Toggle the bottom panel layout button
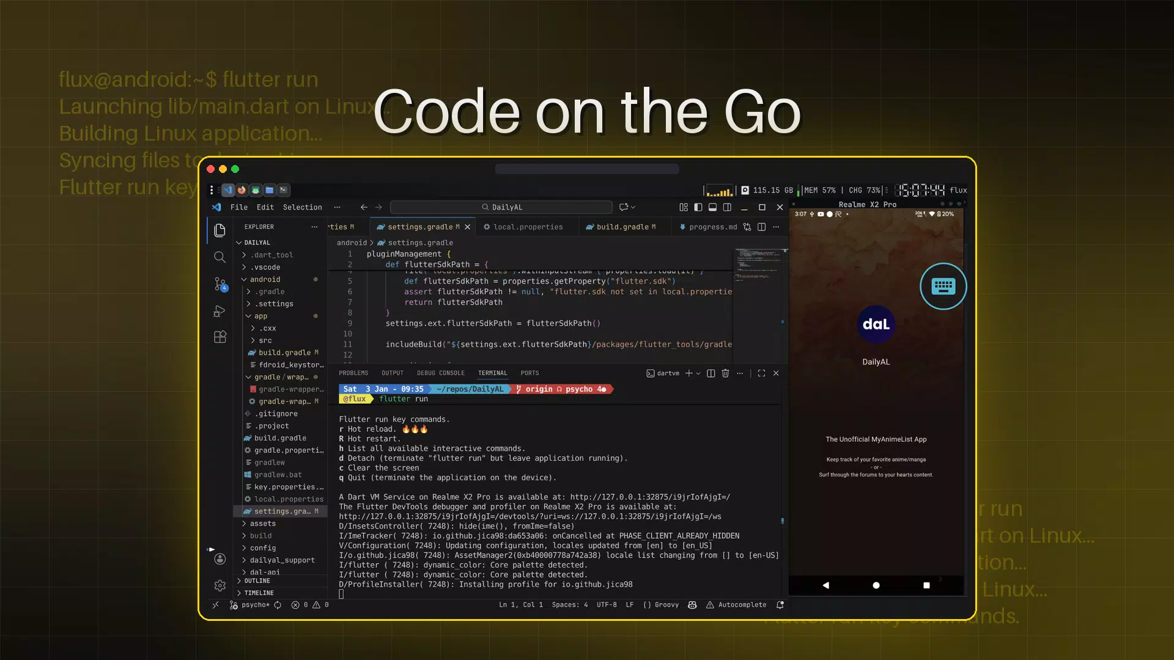 click(712, 207)
